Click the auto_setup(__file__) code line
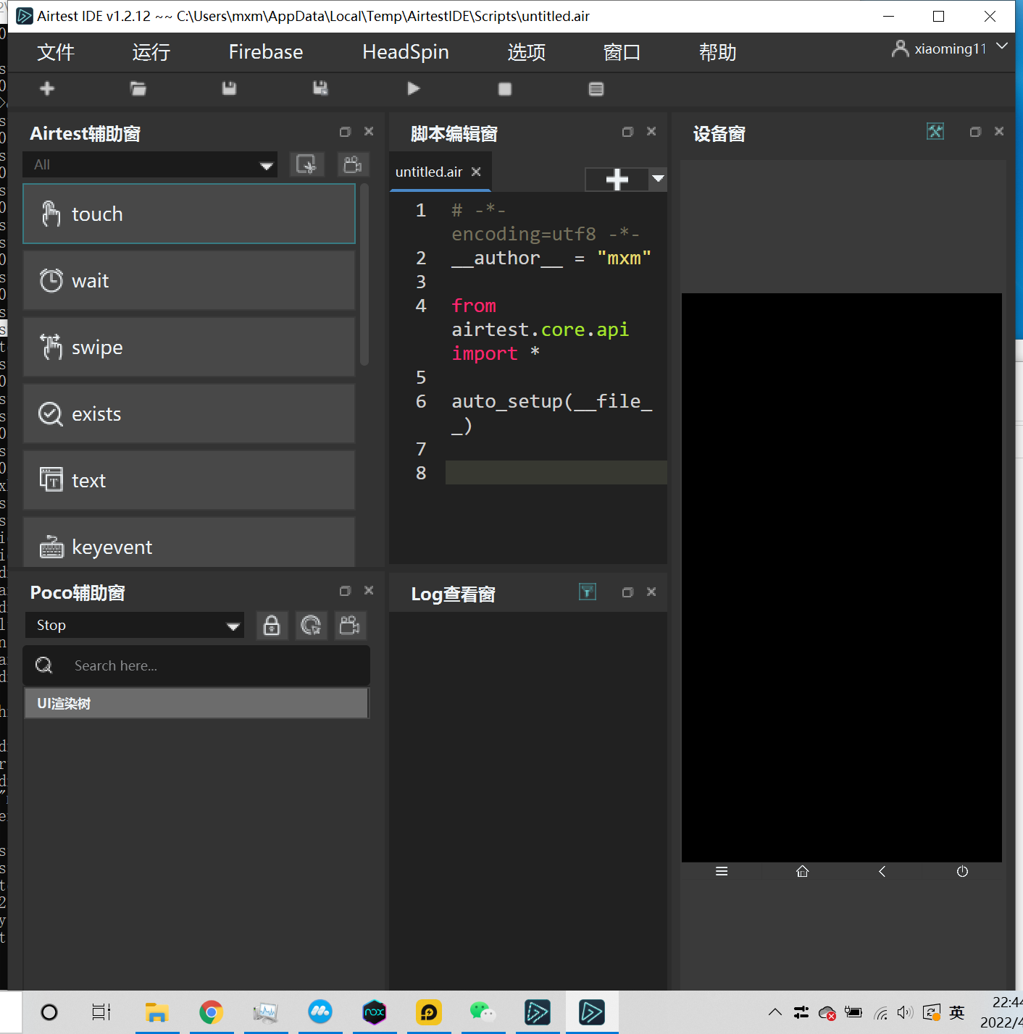This screenshot has width=1023, height=1034. click(x=552, y=413)
